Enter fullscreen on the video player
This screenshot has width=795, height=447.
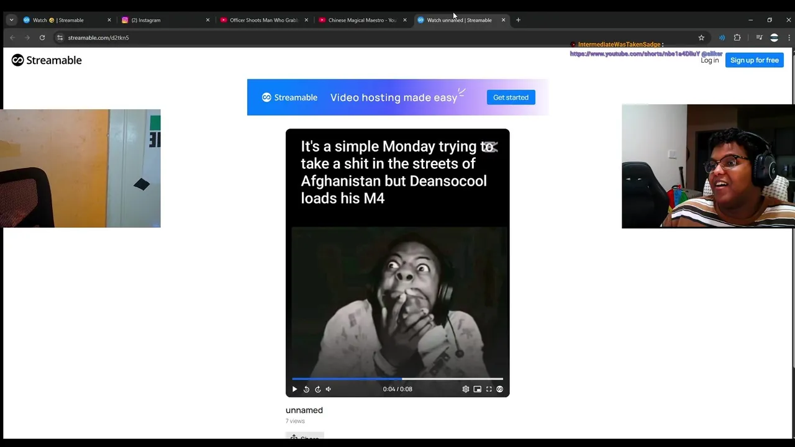[489, 389]
